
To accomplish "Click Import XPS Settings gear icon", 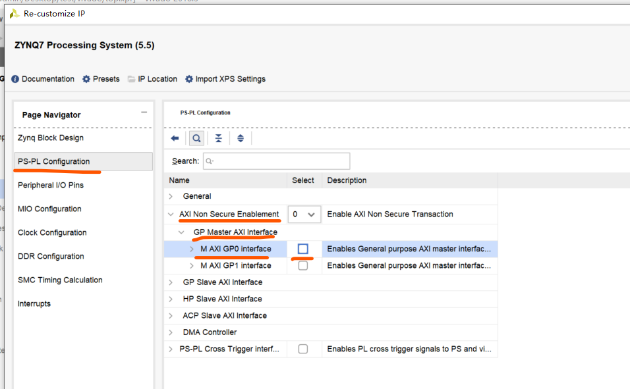I will click(189, 79).
